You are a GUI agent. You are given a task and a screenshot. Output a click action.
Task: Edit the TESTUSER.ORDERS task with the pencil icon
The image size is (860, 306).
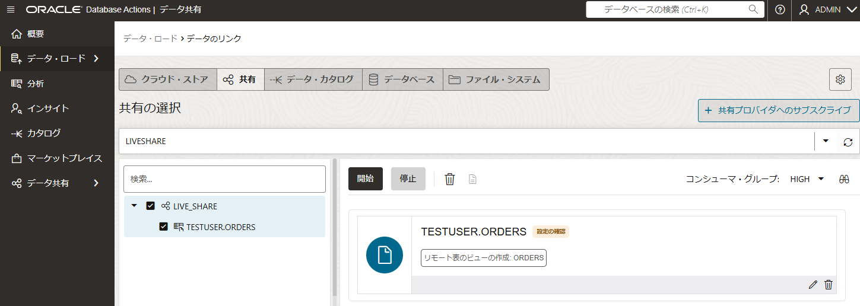pyautogui.click(x=813, y=285)
